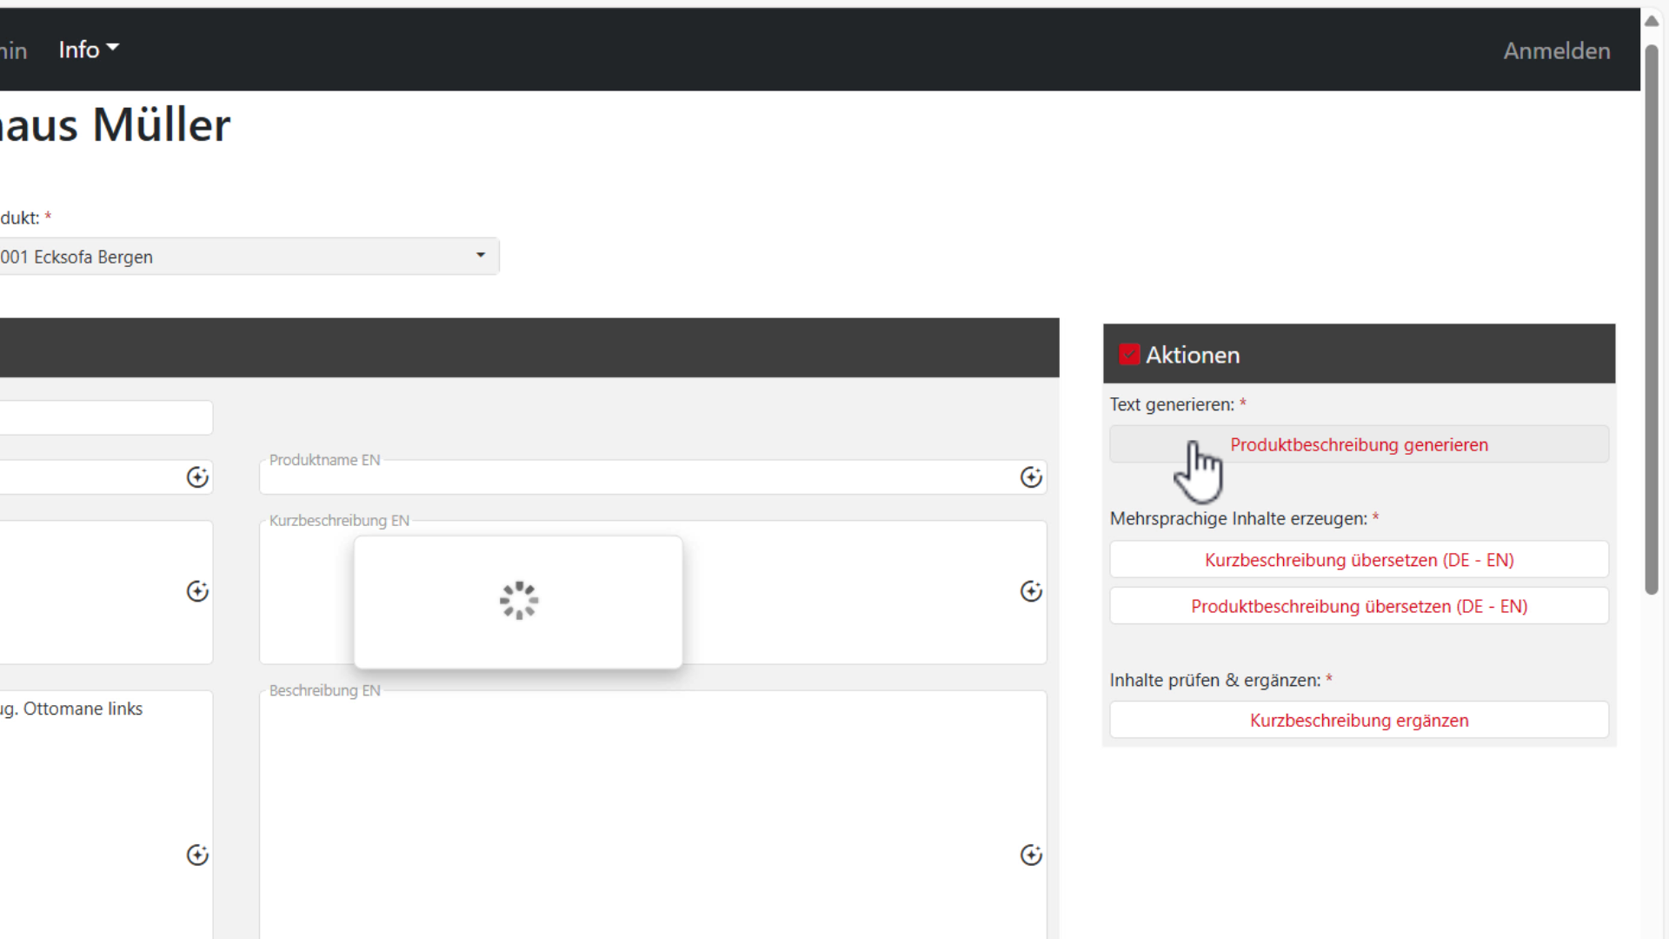Click AI generate icon in Produktname EN field
The height and width of the screenshot is (939, 1669).
(x=1031, y=477)
